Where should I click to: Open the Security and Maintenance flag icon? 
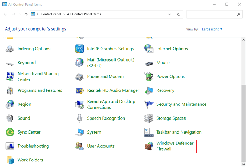coord(149,104)
